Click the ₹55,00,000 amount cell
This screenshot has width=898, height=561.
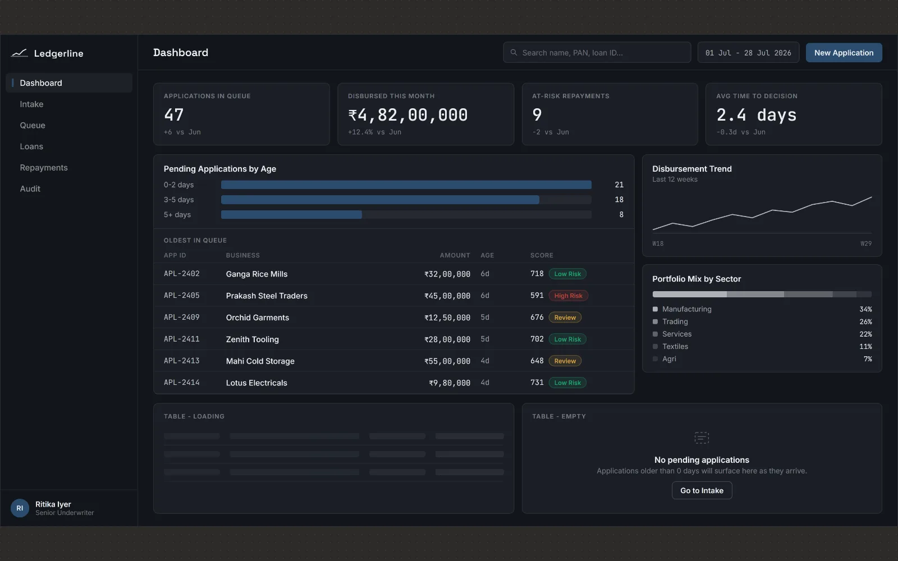pos(447,361)
